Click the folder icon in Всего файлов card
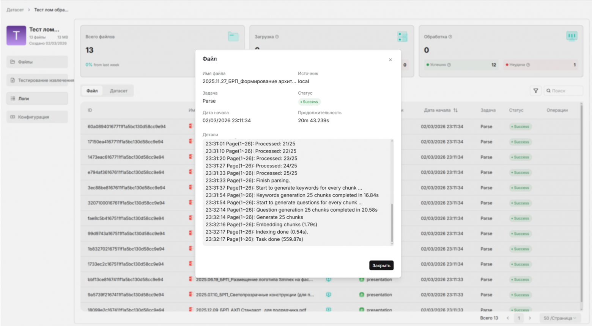The image size is (592, 326). (233, 37)
